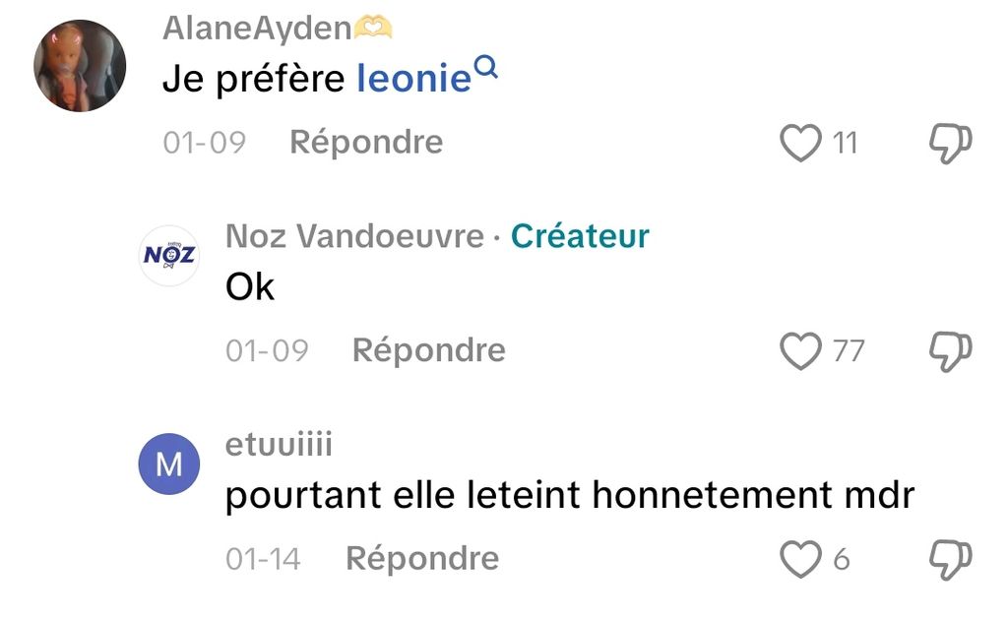Reply to etuuiiii's comment

click(x=422, y=559)
